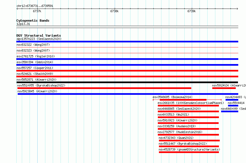
Task: Click the 6737k ruler position label
Action: (x=37, y=11)
